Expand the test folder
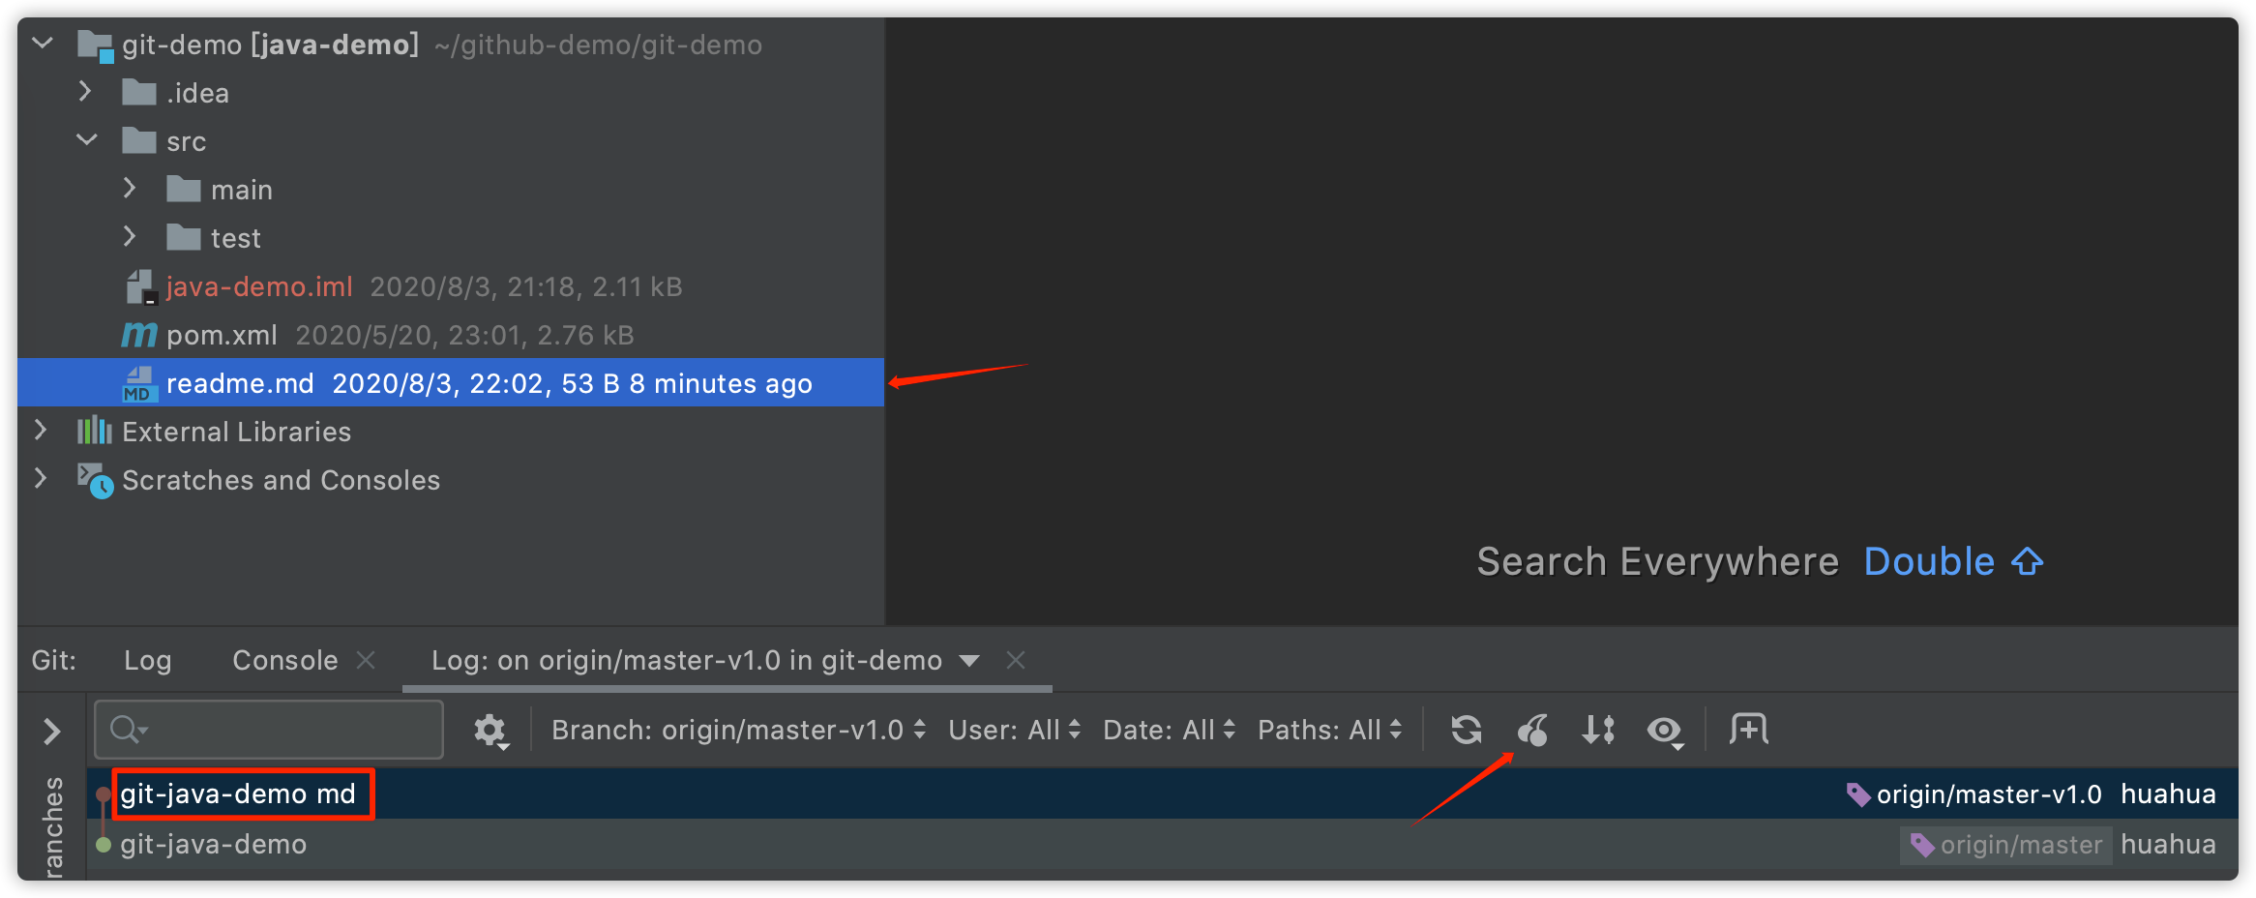Image resolution: width=2256 pixels, height=898 pixels. pos(130,237)
